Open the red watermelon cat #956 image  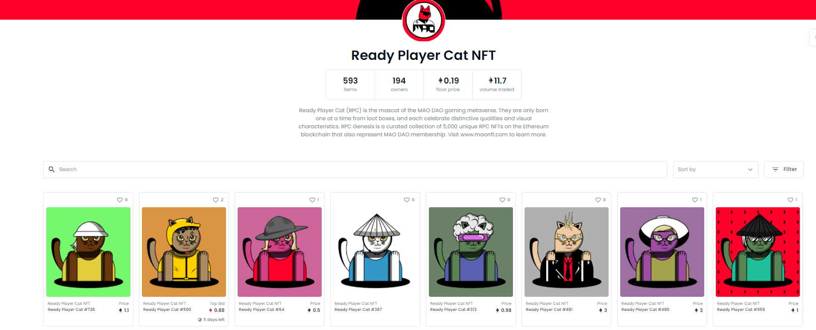758,252
